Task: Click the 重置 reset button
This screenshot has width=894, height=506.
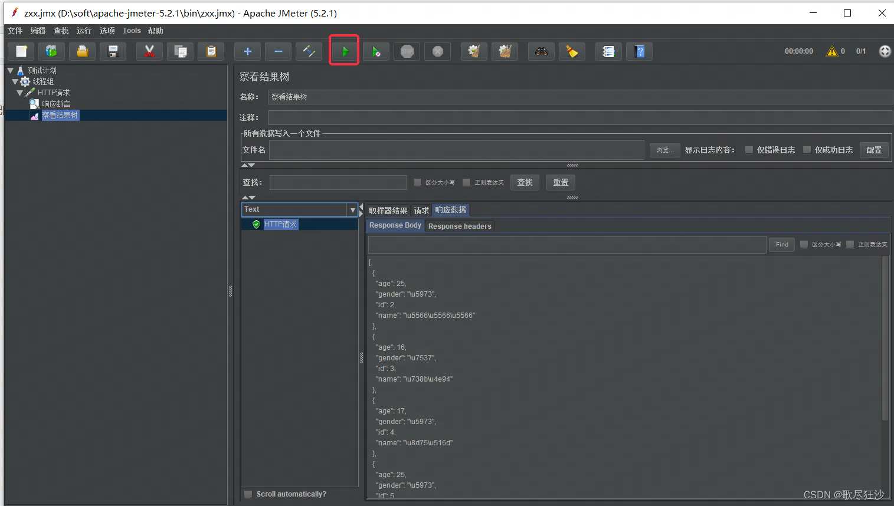Action: click(x=561, y=183)
